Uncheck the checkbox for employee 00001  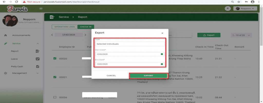coord(55,77)
